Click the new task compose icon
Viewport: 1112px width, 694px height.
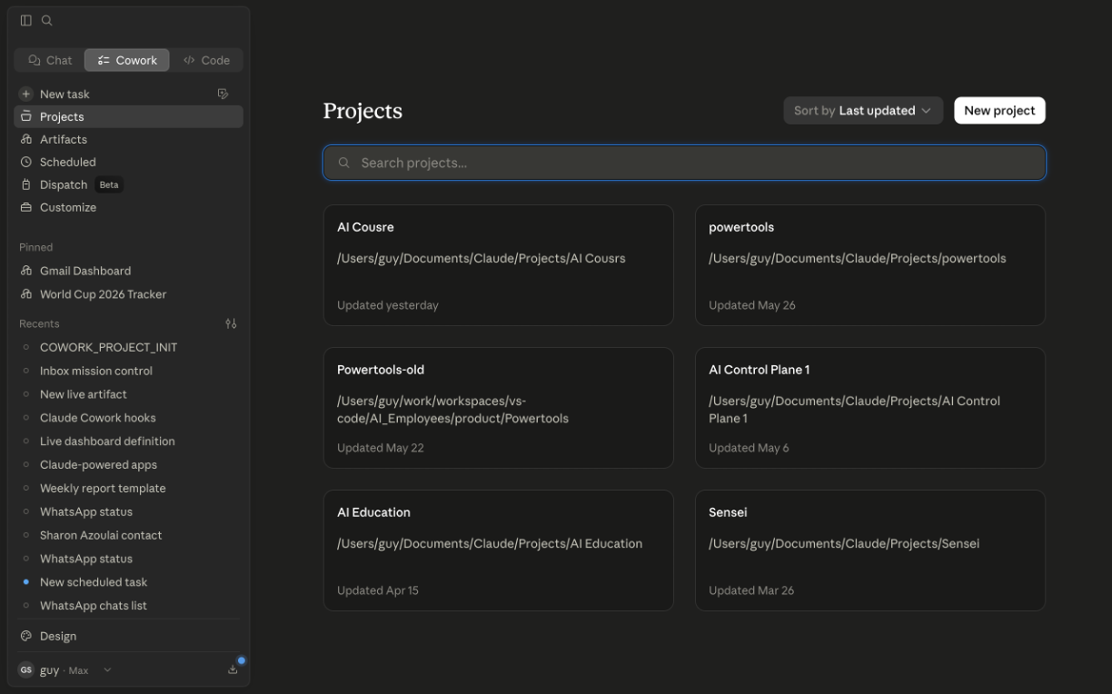coord(223,94)
